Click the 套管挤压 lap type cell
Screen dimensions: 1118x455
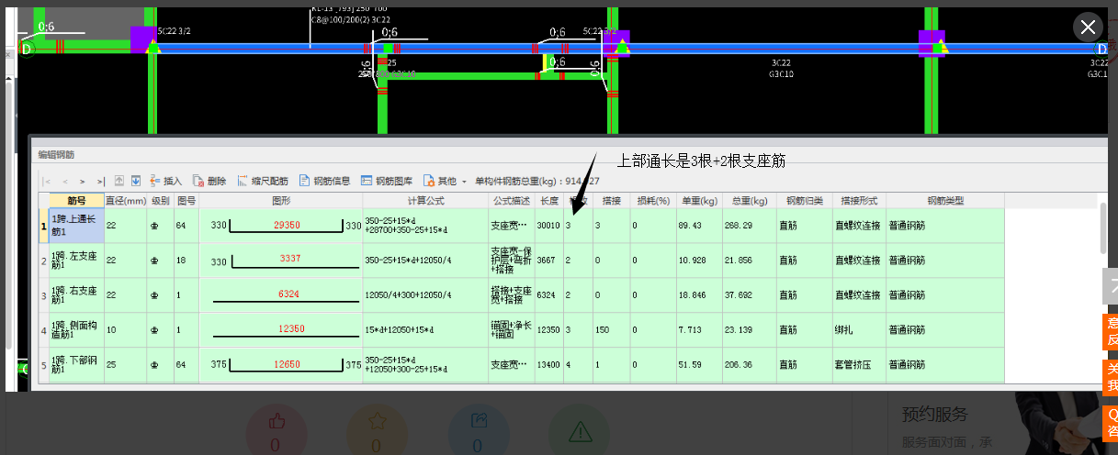coord(859,365)
